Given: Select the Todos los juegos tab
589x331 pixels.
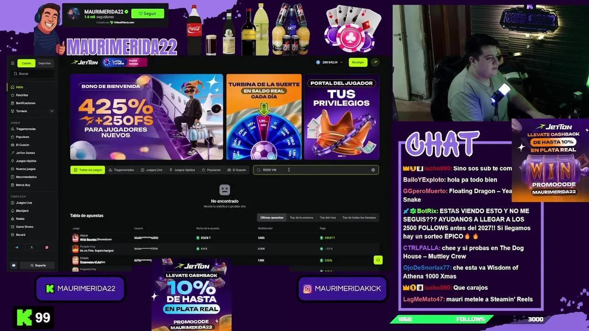Looking at the screenshot, I should pyautogui.click(x=88, y=170).
